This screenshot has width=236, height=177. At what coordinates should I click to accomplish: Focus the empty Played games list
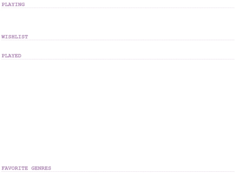coord(118,112)
